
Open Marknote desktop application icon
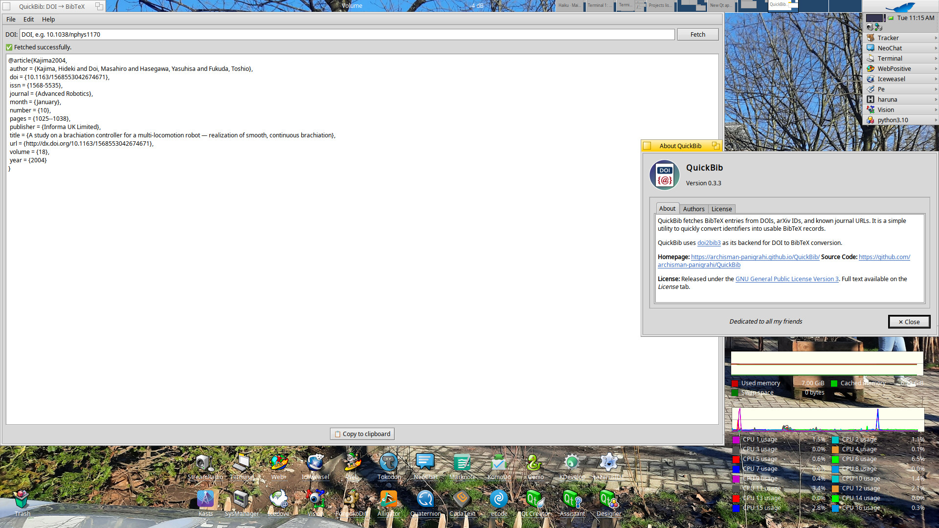(x=462, y=462)
